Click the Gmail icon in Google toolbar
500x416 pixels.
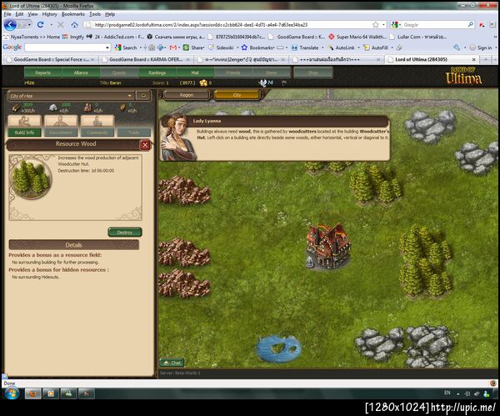pyautogui.click(x=173, y=48)
